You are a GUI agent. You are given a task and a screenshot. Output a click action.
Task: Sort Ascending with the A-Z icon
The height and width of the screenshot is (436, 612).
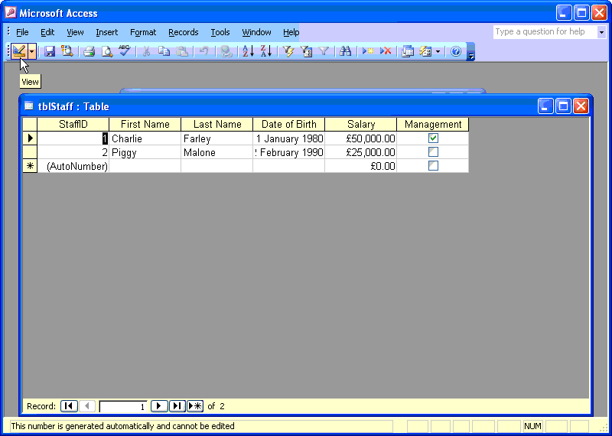pyautogui.click(x=248, y=51)
